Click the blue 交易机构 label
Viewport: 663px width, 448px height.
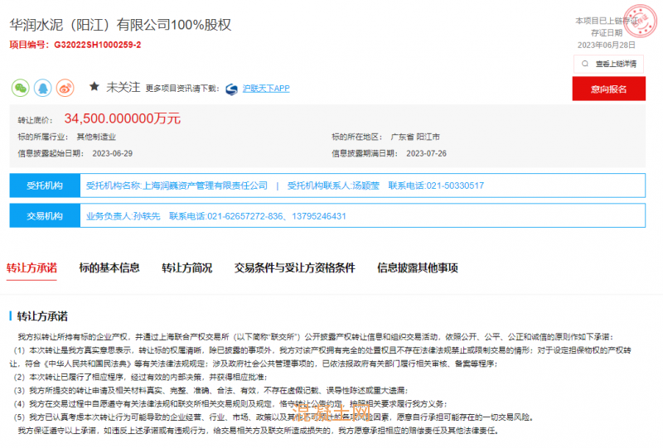tap(44, 216)
